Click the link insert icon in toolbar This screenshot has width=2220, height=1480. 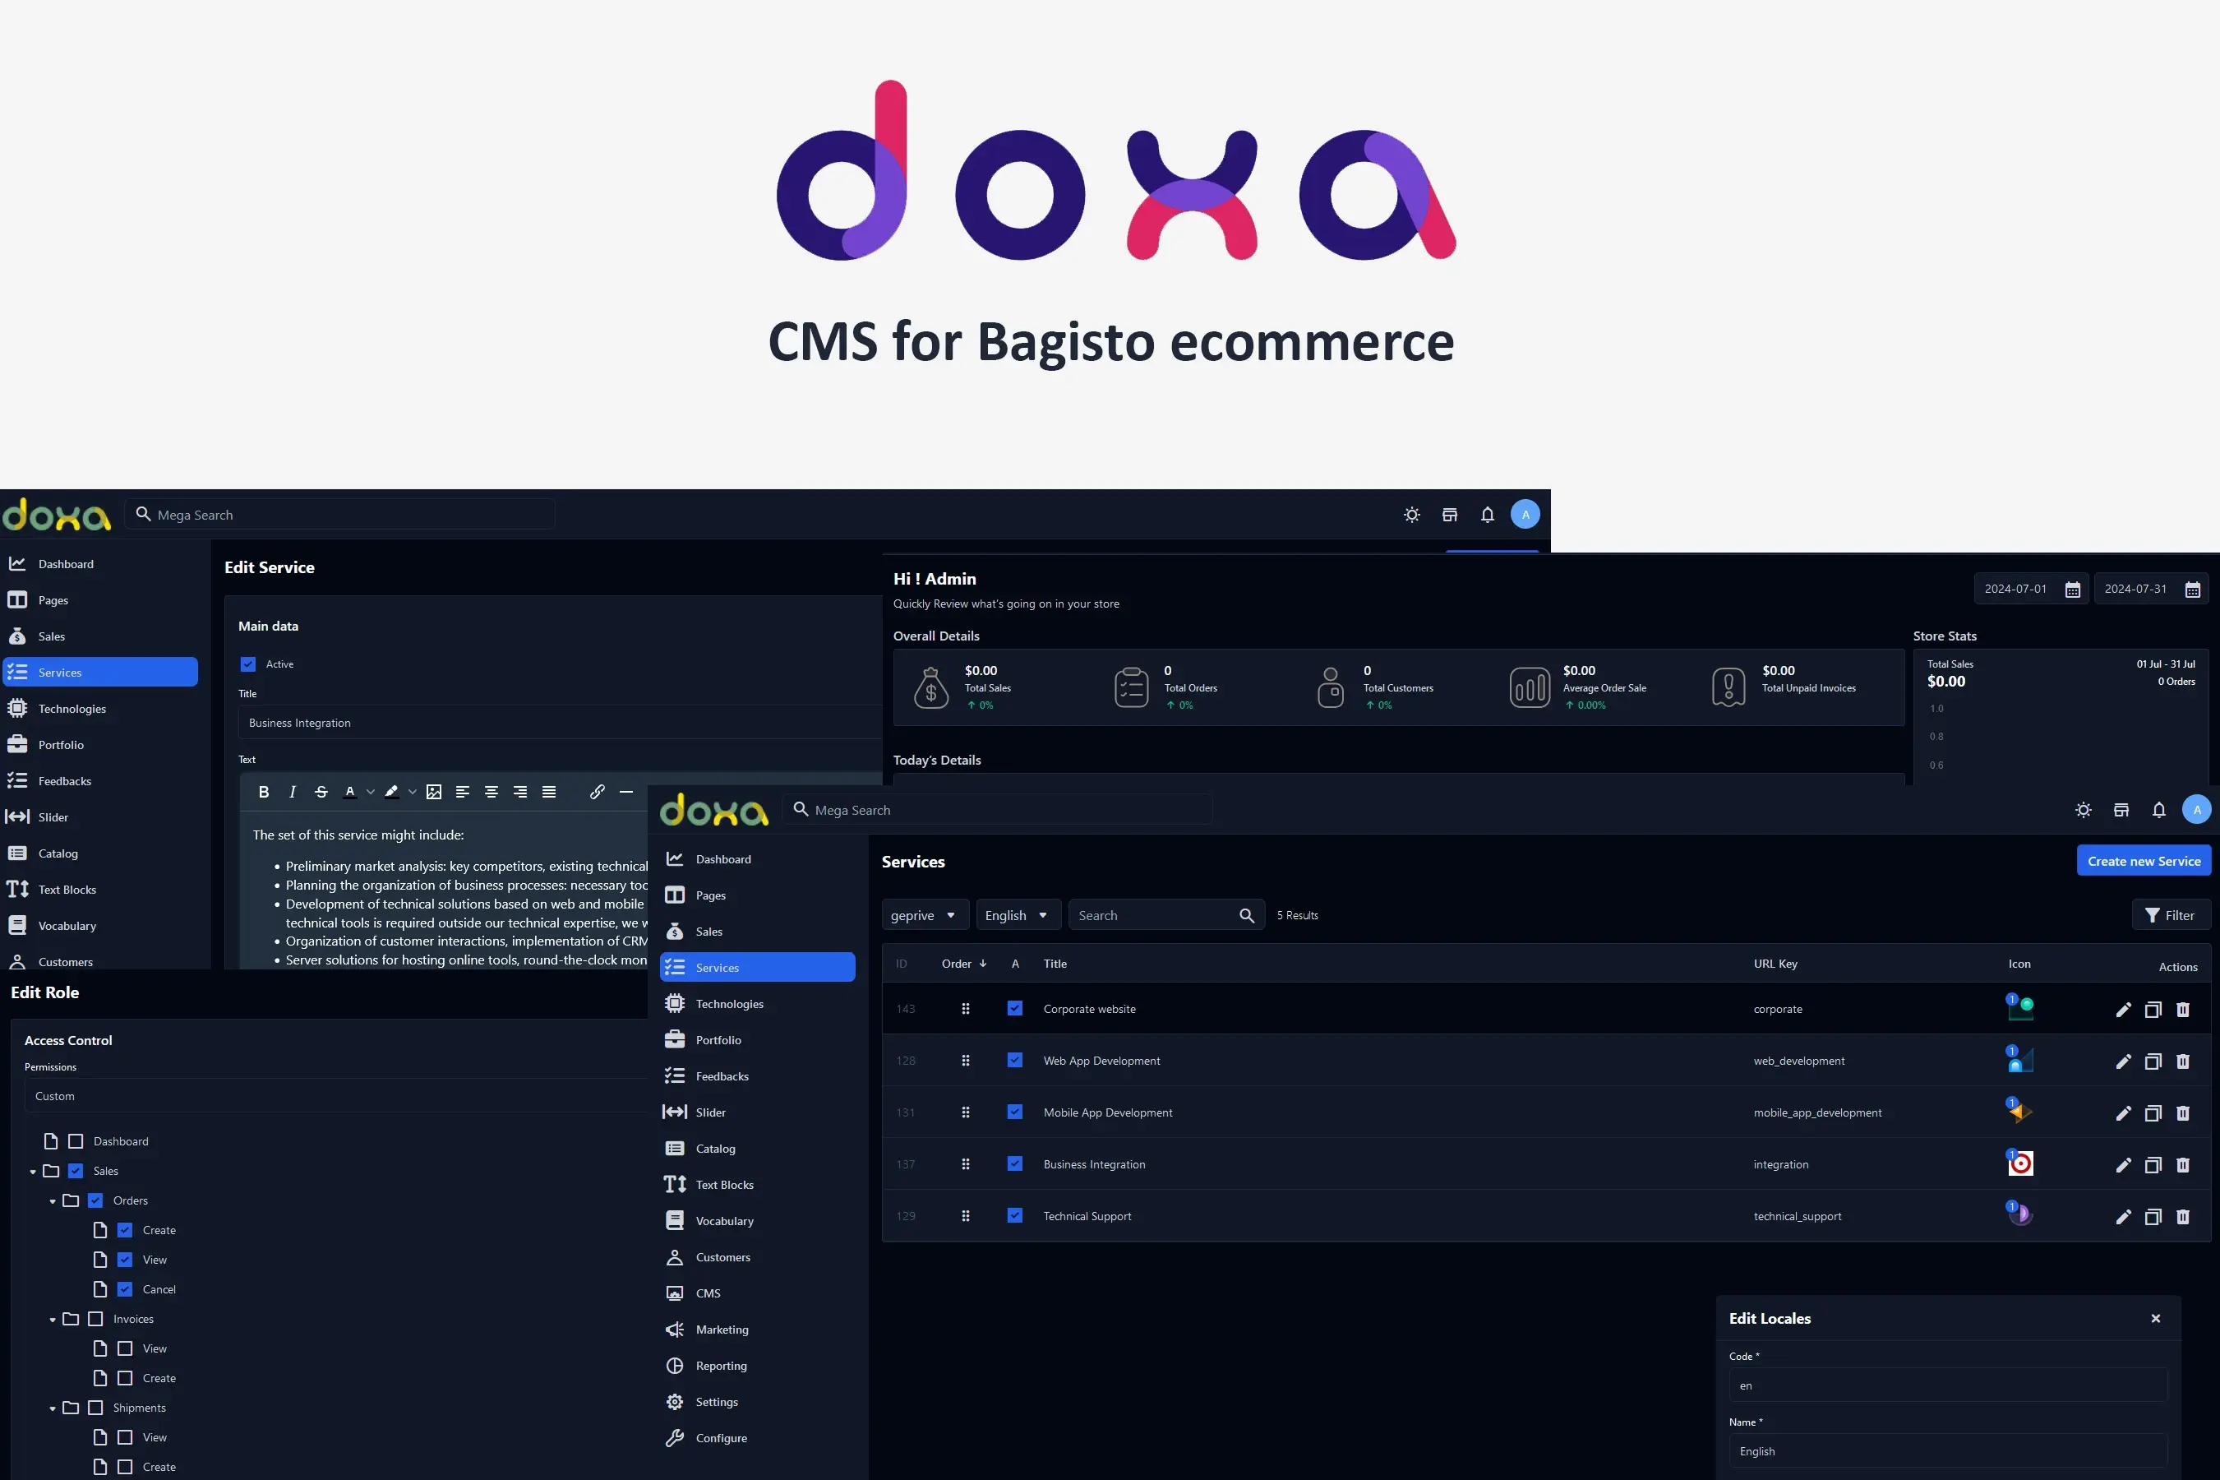pos(596,794)
